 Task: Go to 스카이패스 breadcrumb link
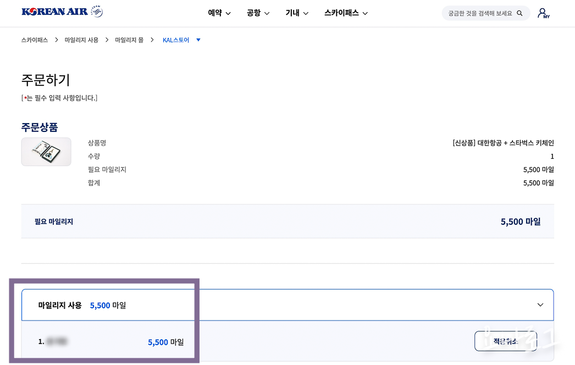[35, 40]
